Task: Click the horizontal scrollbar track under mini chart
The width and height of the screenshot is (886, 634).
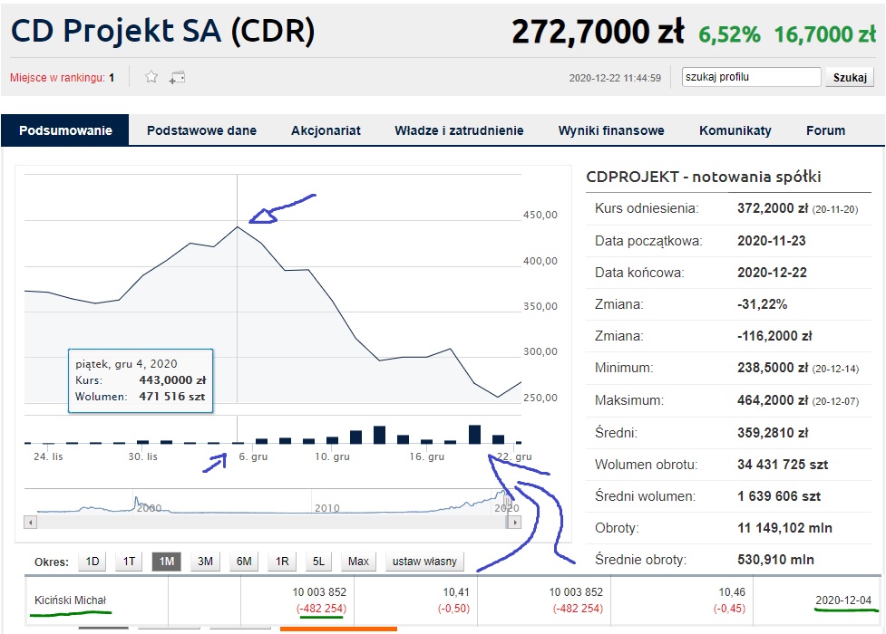Action: pyautogui.click(x=271, y=523)
